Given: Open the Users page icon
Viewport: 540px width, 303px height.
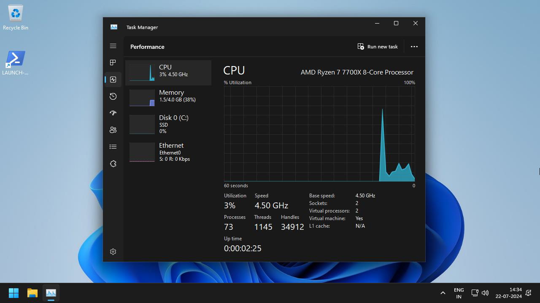Looking at the screenshot, I should pyautogui.click(x=113, y=130).
